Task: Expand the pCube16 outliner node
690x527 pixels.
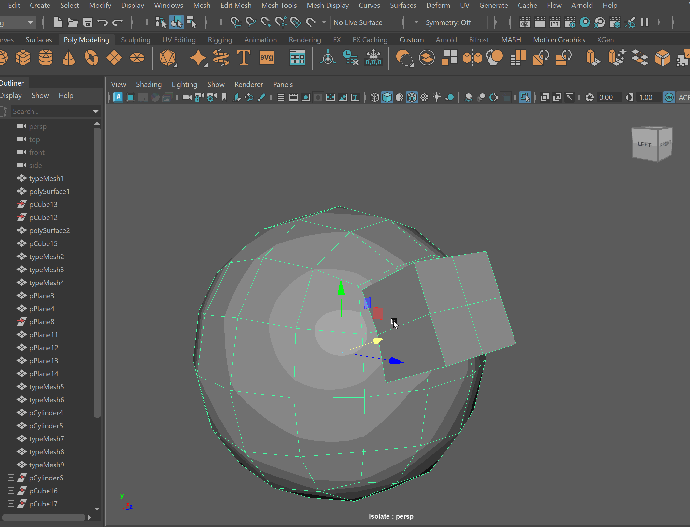Action: click(x=11, y=491)
